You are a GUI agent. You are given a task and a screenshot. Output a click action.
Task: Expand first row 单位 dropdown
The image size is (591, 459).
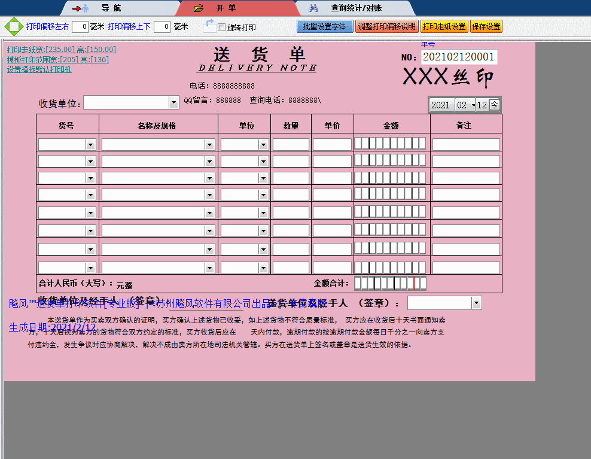tap(263, 144)
